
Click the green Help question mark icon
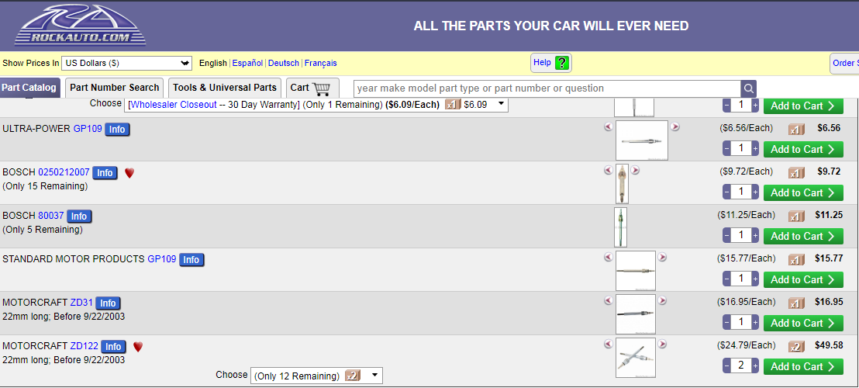[x=562, y=63]
